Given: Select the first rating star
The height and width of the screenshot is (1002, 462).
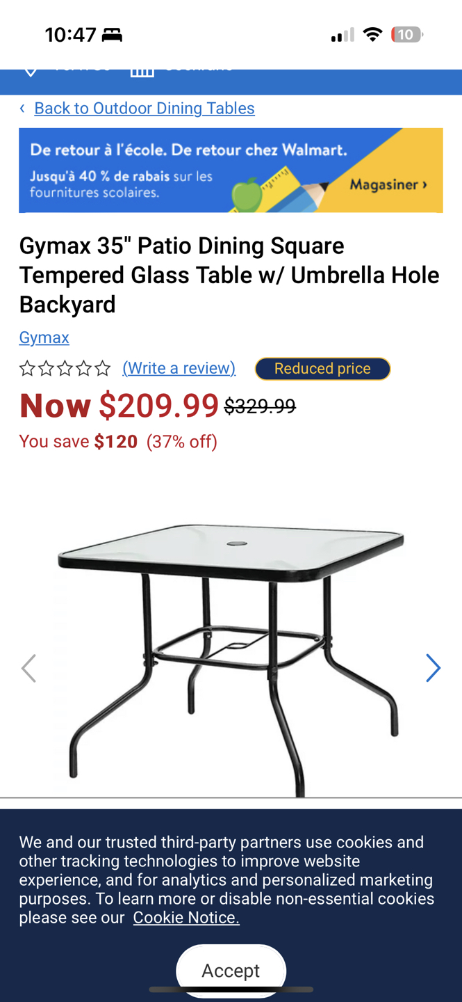Looking at the screenshot, I should coord(27,368).
